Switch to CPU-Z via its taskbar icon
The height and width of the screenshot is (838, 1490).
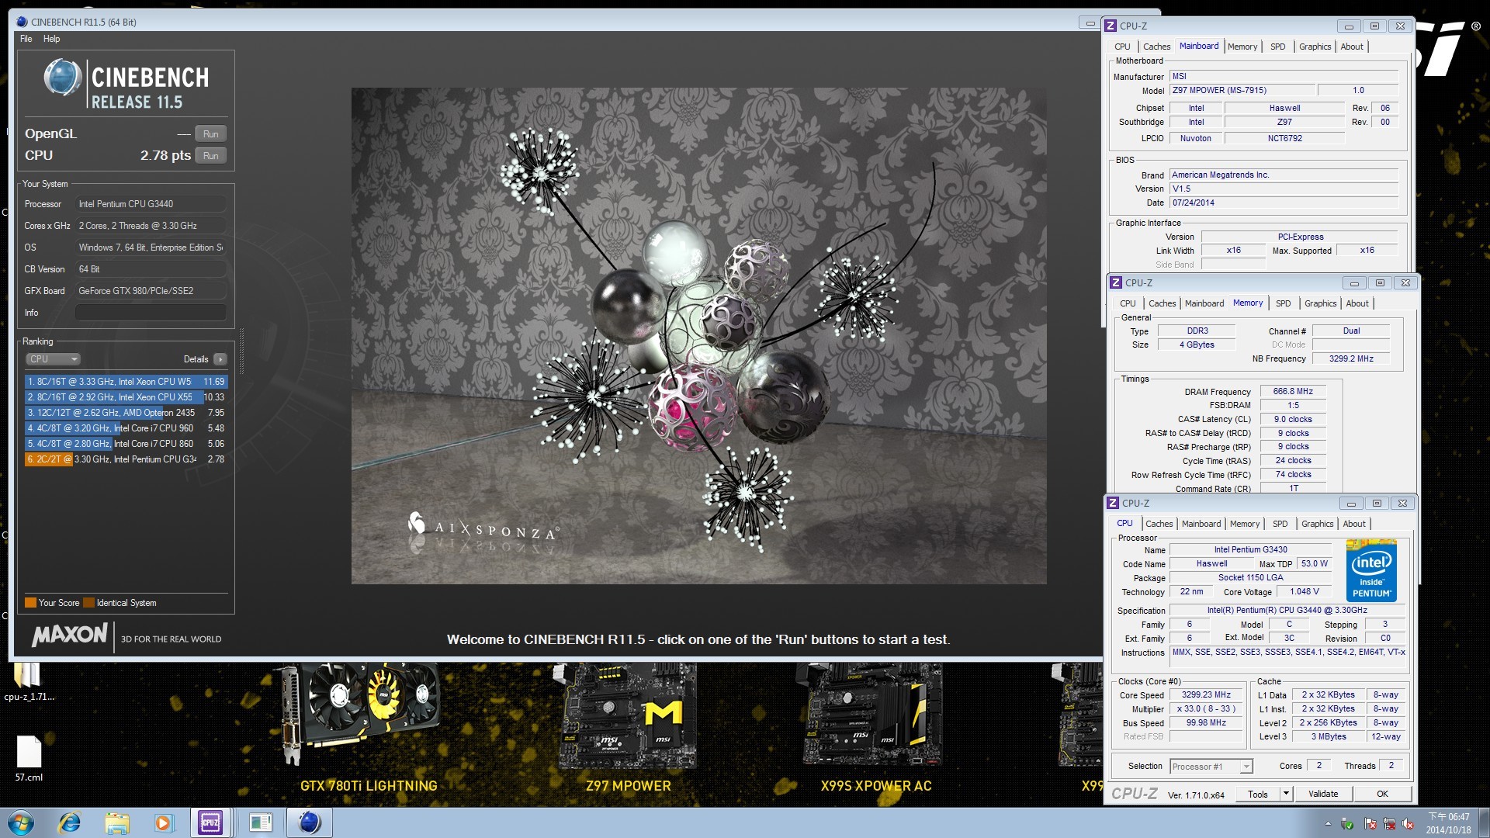pyautogui.click(x=210, y=822)
